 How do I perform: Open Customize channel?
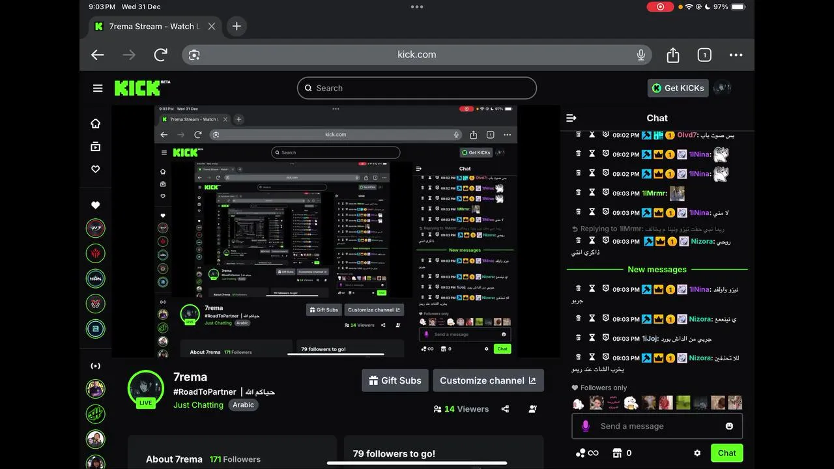tap(488, 380)
